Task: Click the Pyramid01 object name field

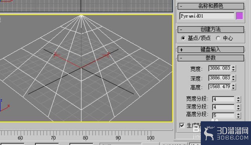Action: click(207, 16)
